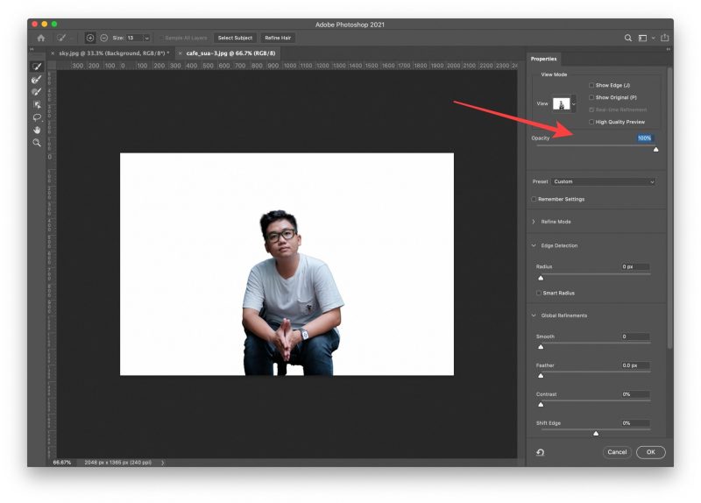Check the Remember Settings box
701x503 pixels.
(534, 200)
